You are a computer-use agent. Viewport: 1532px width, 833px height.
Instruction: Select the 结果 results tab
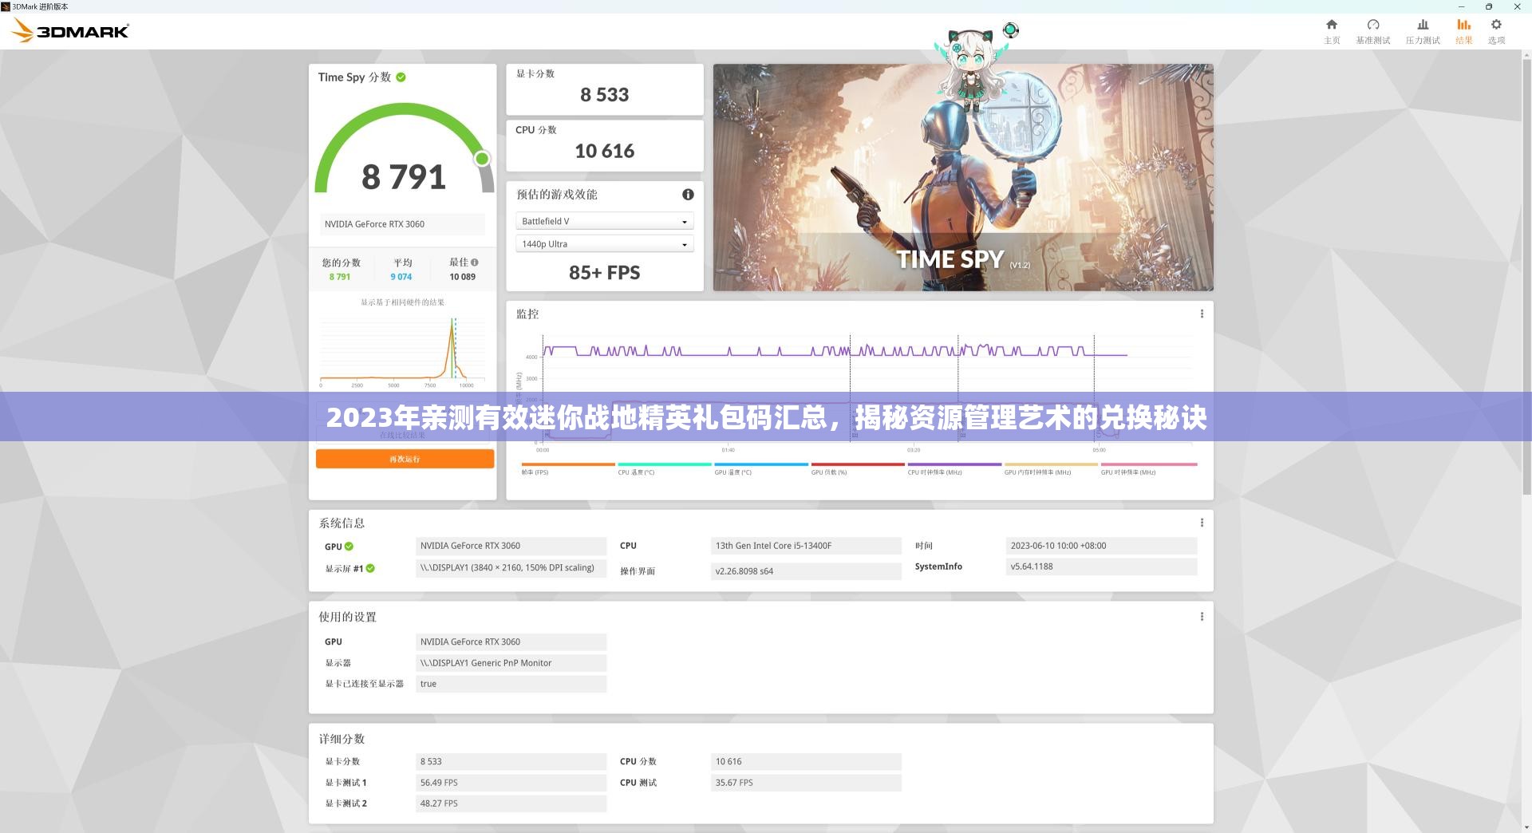pyautogui.click(x=1463, y=30)
